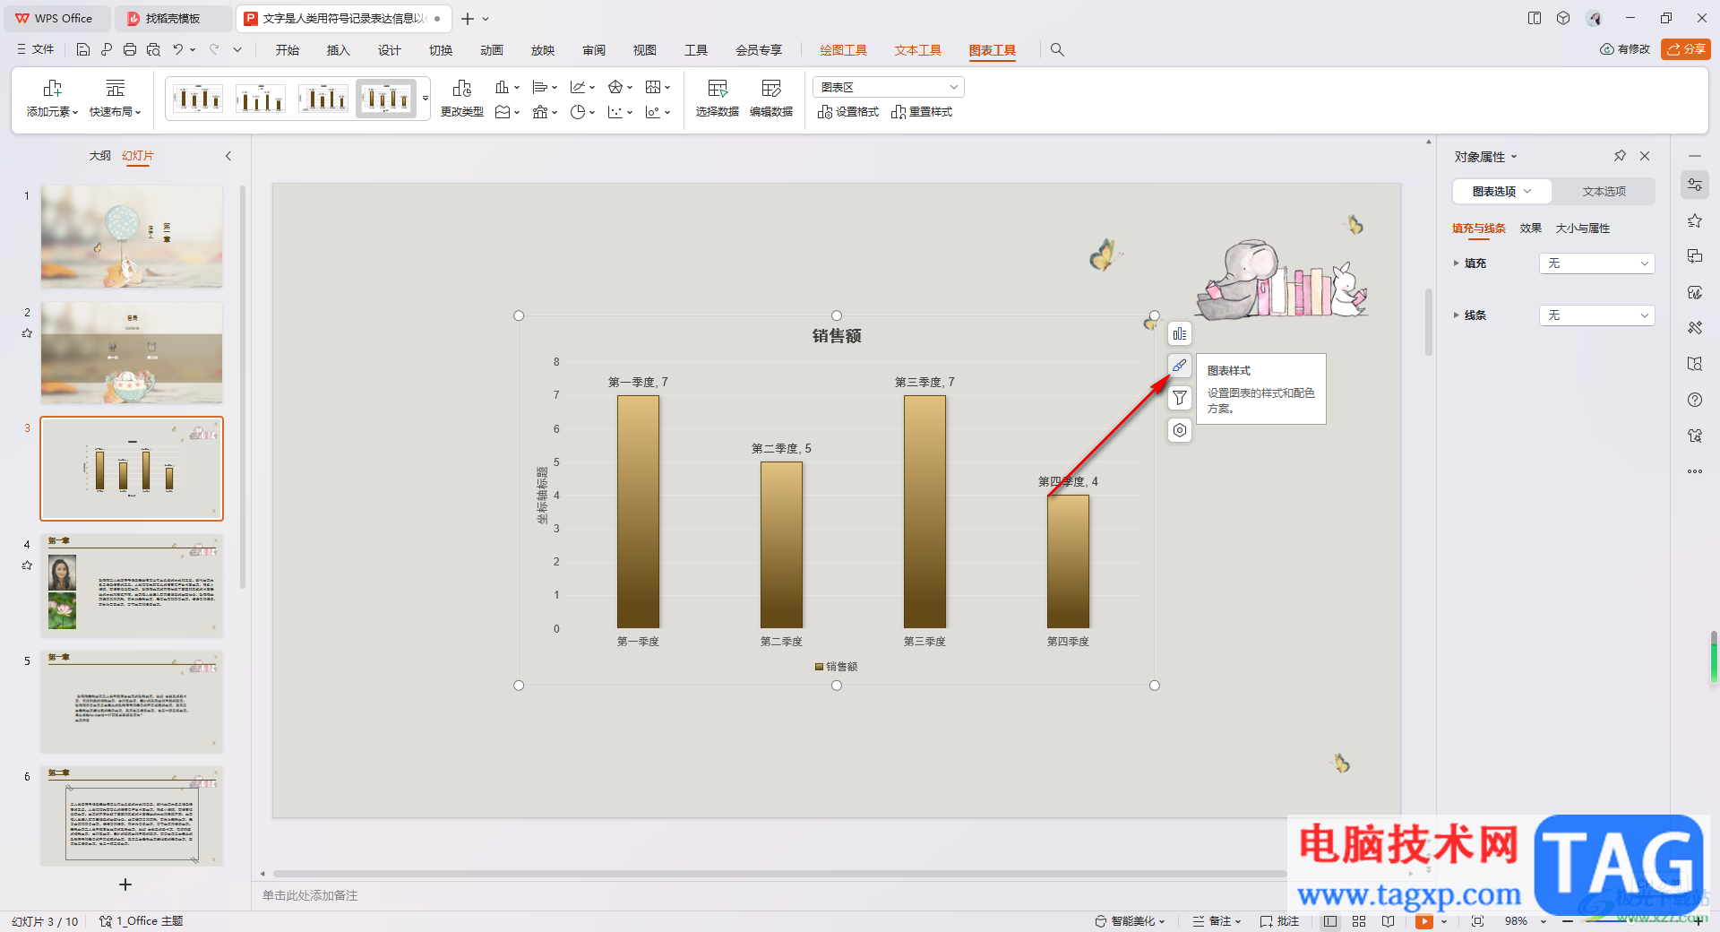Click 重置样式 to reset chart style

coord(922,112)
